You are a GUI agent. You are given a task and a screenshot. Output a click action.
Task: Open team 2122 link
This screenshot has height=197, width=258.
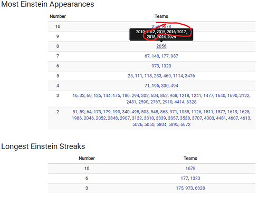click(x=244, y=95)
